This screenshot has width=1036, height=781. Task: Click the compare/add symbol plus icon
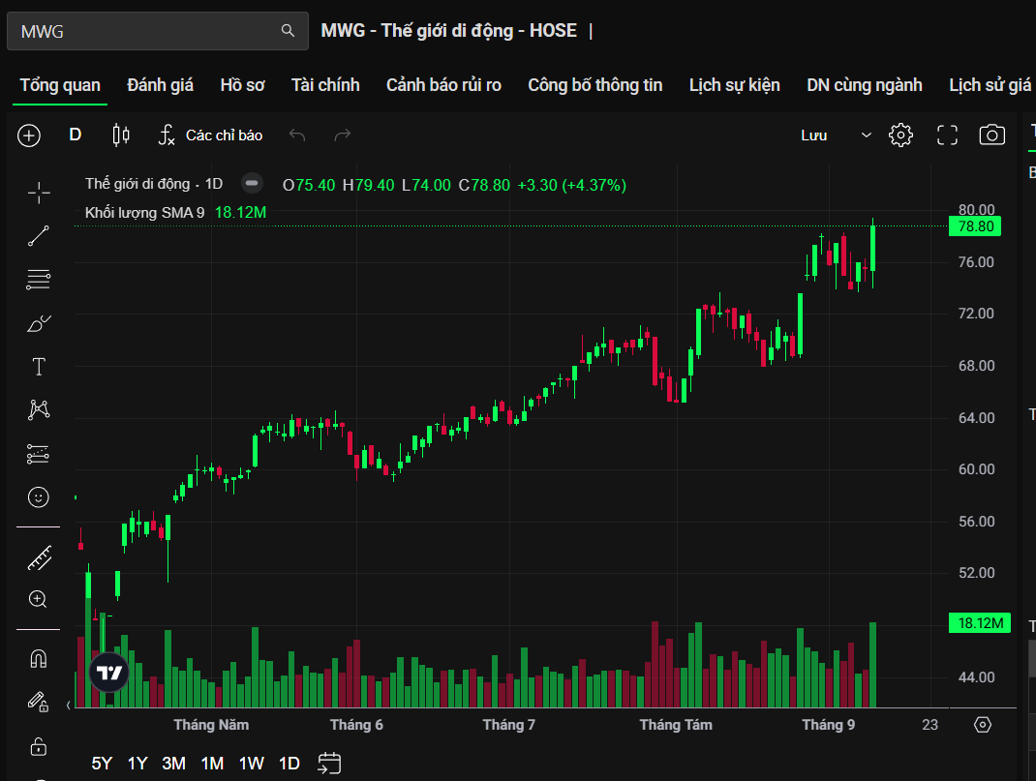point(29,135)
